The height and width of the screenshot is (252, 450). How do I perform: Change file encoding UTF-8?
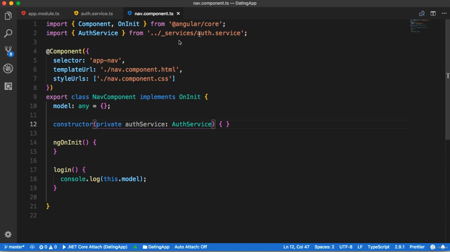346,247
